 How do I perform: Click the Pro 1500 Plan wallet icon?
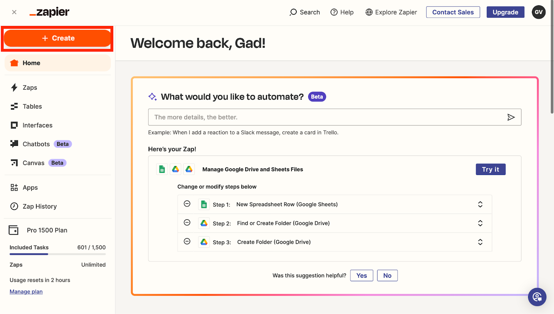coord(14,230)
